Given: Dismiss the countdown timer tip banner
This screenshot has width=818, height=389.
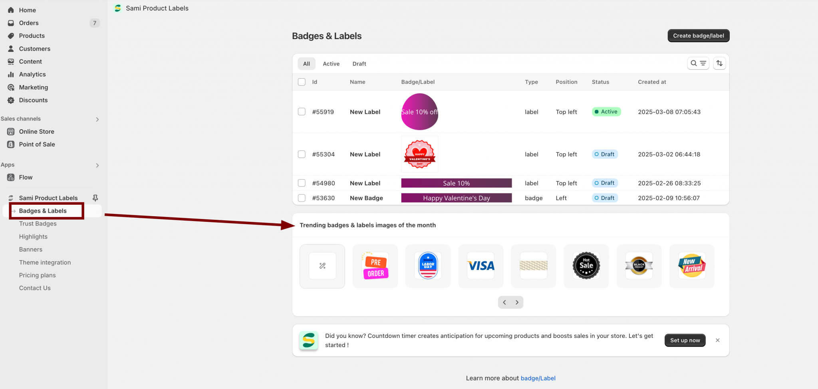Looking at the screenshot, I should (x=717, y=340).
